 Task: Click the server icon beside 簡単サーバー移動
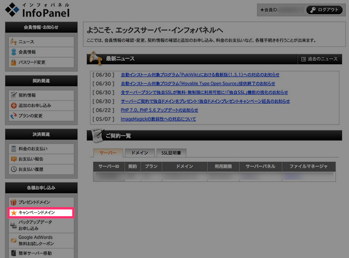pyautogui.click(x=13, y=253)
